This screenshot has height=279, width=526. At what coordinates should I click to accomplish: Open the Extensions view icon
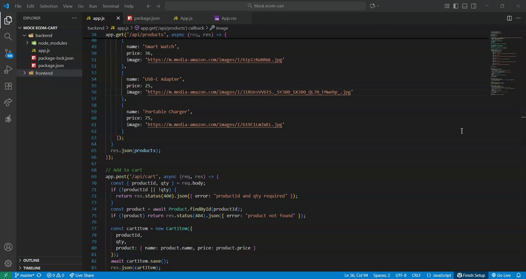click(8, 86)
